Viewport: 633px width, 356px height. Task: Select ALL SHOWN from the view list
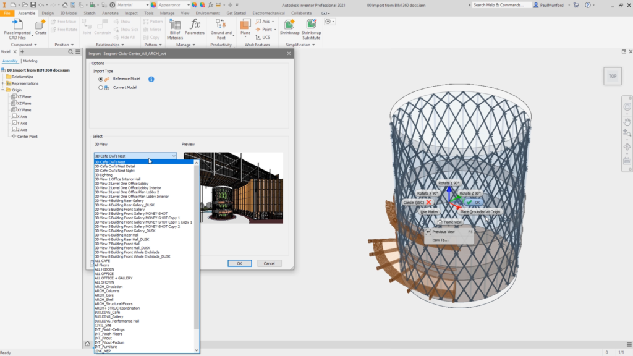[104, 282]
